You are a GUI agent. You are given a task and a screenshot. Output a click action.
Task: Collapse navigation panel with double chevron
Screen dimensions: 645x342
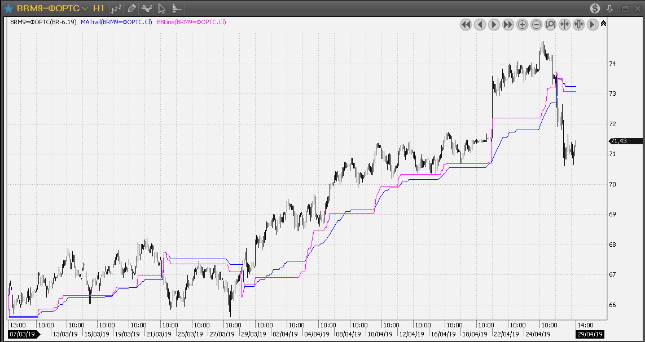pos(603,24)
